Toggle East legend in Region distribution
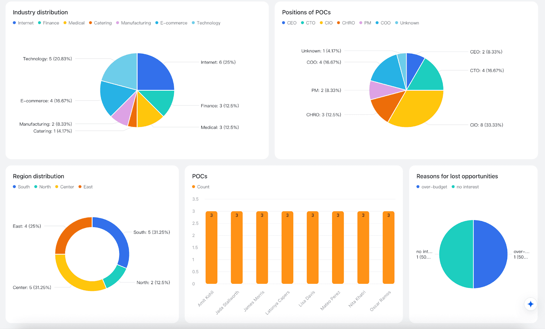545x329 pixels. click(x=85, y=187)
